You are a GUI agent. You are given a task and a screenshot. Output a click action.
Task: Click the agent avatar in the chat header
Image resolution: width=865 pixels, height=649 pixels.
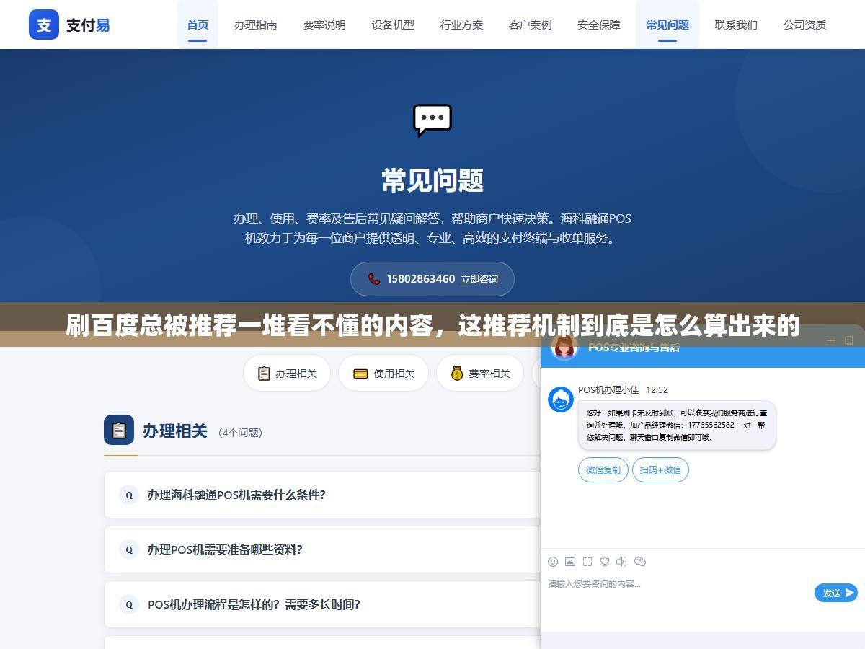tap(564, 346)
